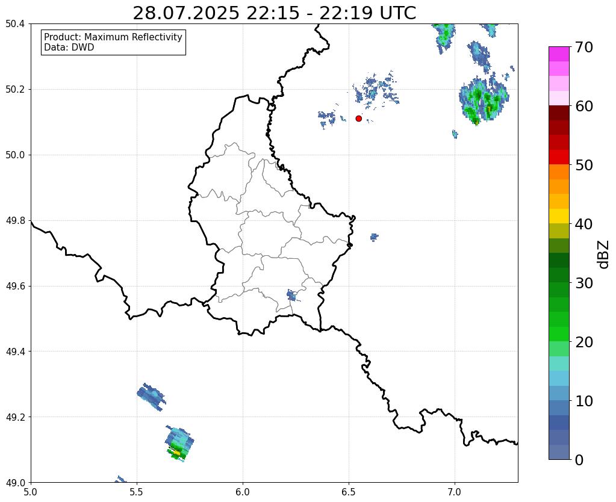Click the latitude tick label 50.0

[x=15, y=155]
